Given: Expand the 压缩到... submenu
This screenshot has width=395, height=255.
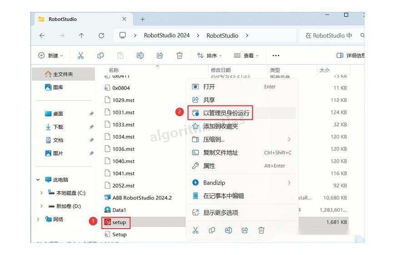Looking at the screenshot, I should coord(289,139).
